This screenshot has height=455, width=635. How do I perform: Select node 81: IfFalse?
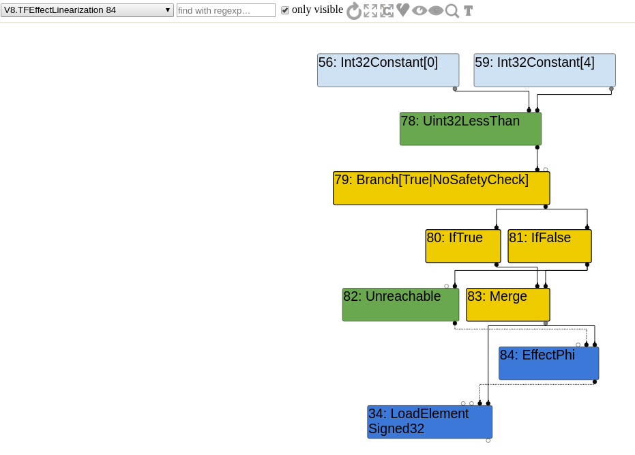point(550,246)
